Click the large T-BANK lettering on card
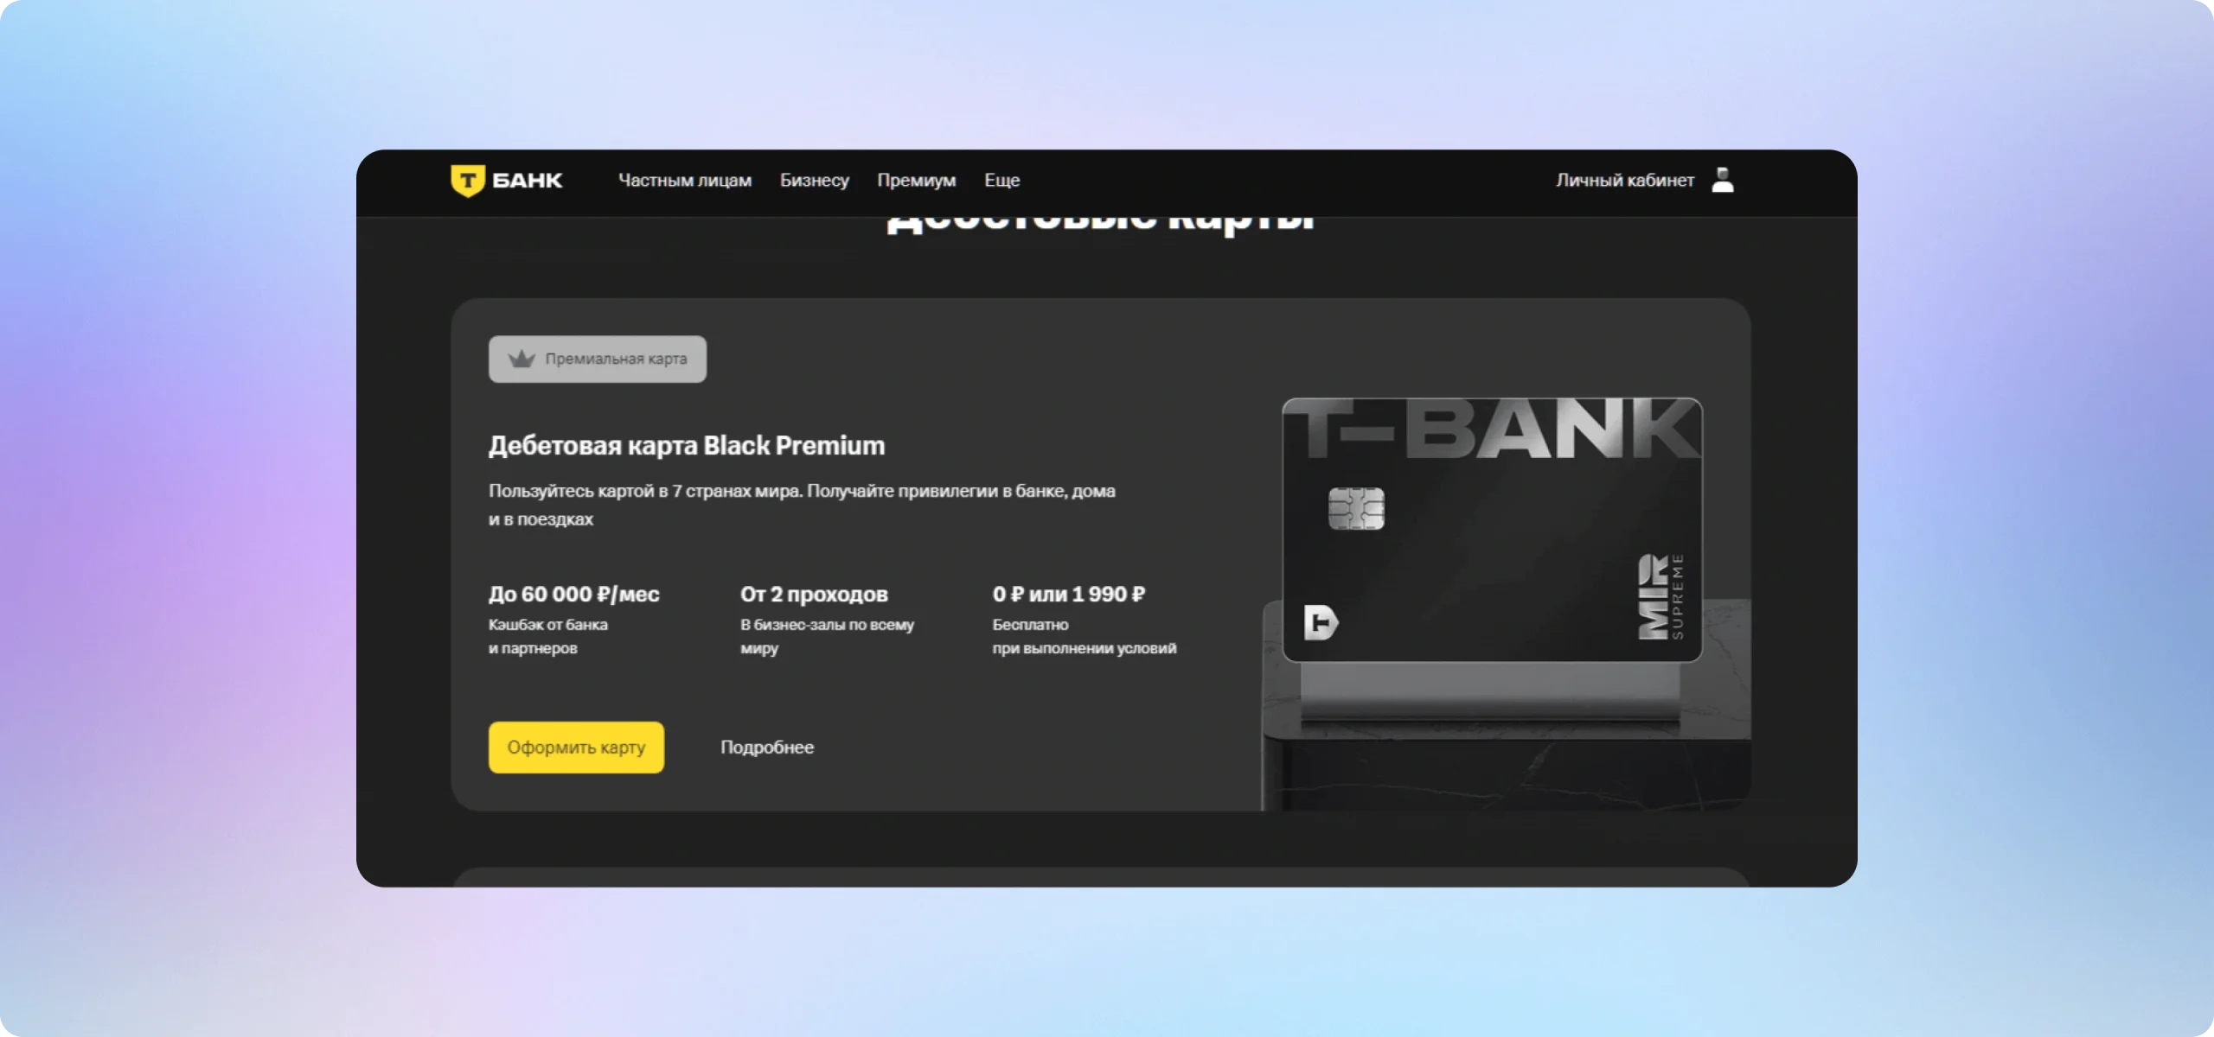2214x1037 pixels. pyautogui.click(x=1492, y=429)
